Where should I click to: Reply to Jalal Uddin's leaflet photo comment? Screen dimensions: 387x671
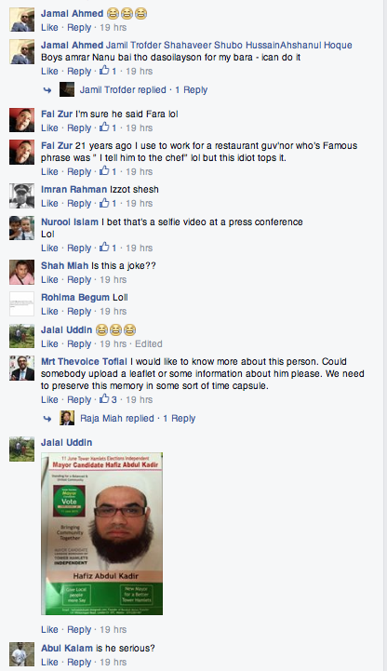pyautogui.click(x=79, y=629)
